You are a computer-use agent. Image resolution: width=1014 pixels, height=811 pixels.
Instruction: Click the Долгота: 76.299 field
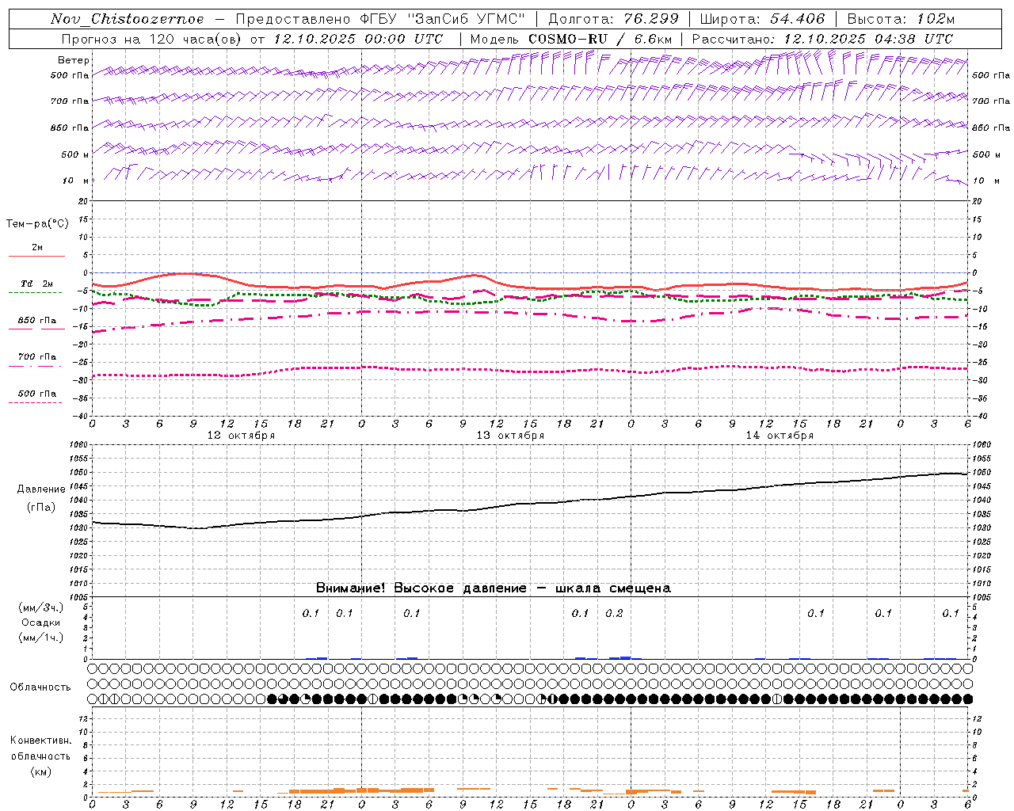tap(613, 19)
